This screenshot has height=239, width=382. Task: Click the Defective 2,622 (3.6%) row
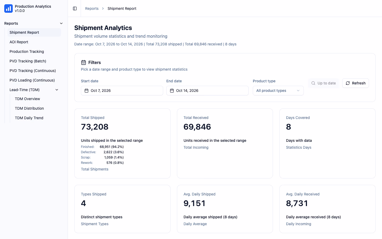102,152
